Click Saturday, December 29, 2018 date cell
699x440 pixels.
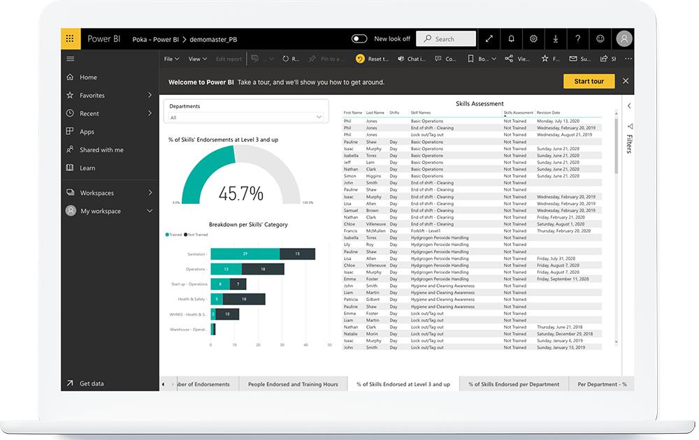pos(565,334)
